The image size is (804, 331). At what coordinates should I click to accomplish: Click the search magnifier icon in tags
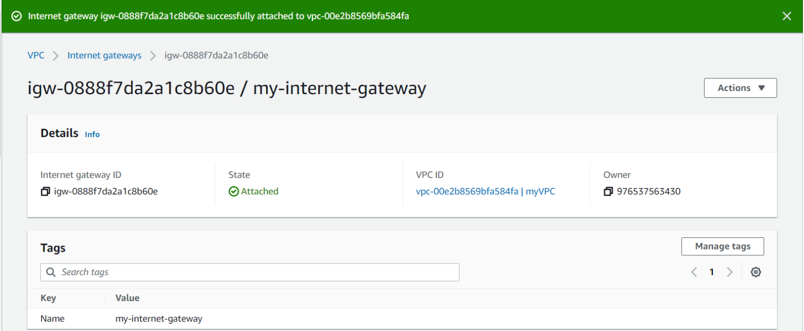tap(51, 272)
